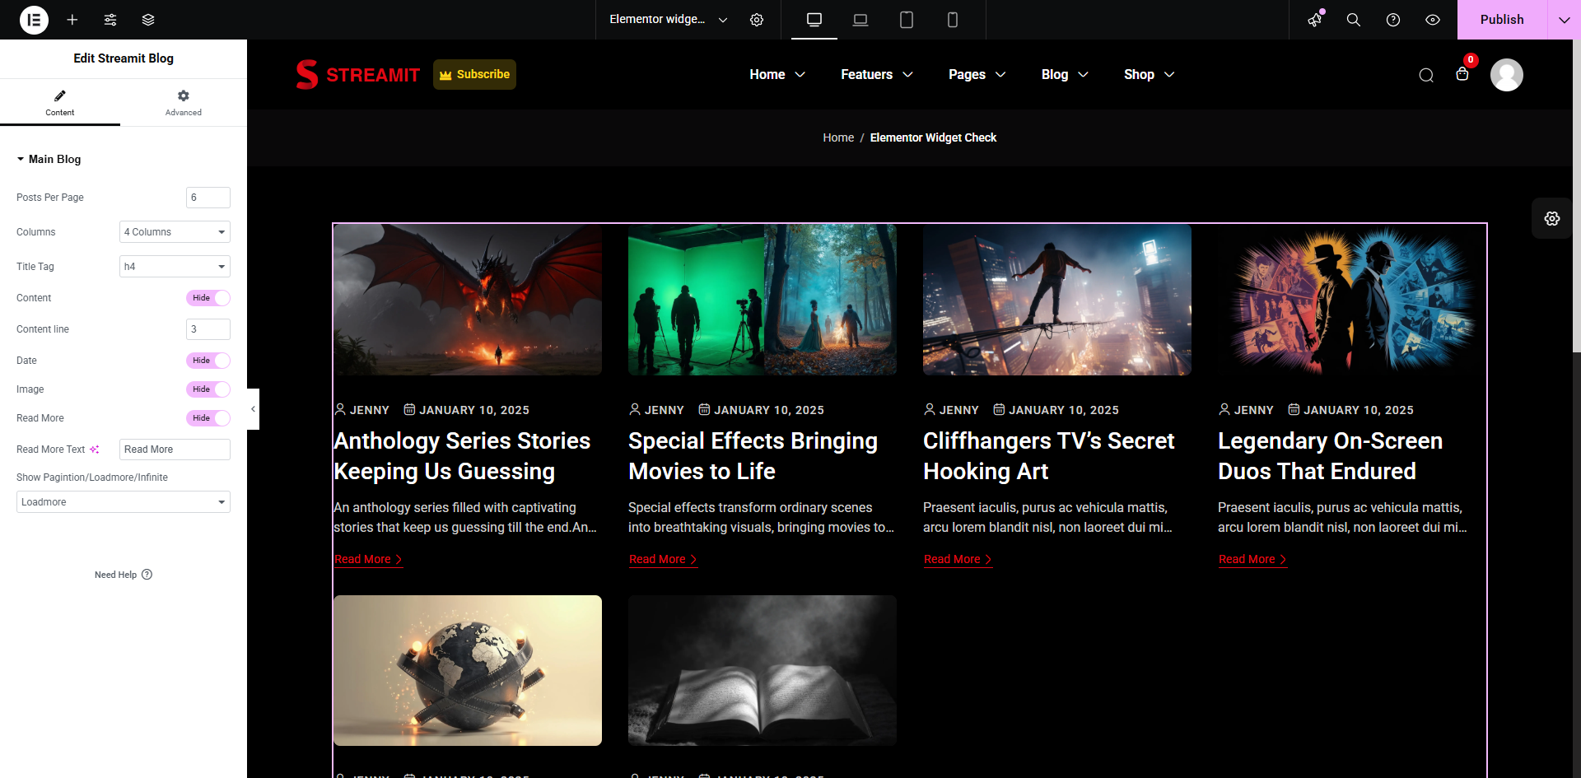Open the Columns dropdown
Screen dimensions: 1581x778
tap(175, 232)
